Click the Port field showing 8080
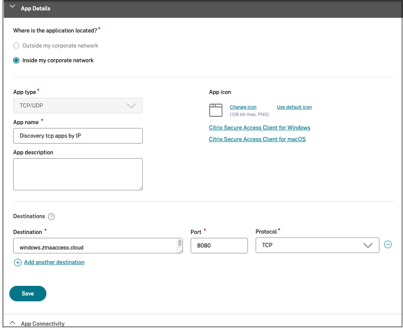This screenshot has height=328, width=403. (x=219, y=246)
